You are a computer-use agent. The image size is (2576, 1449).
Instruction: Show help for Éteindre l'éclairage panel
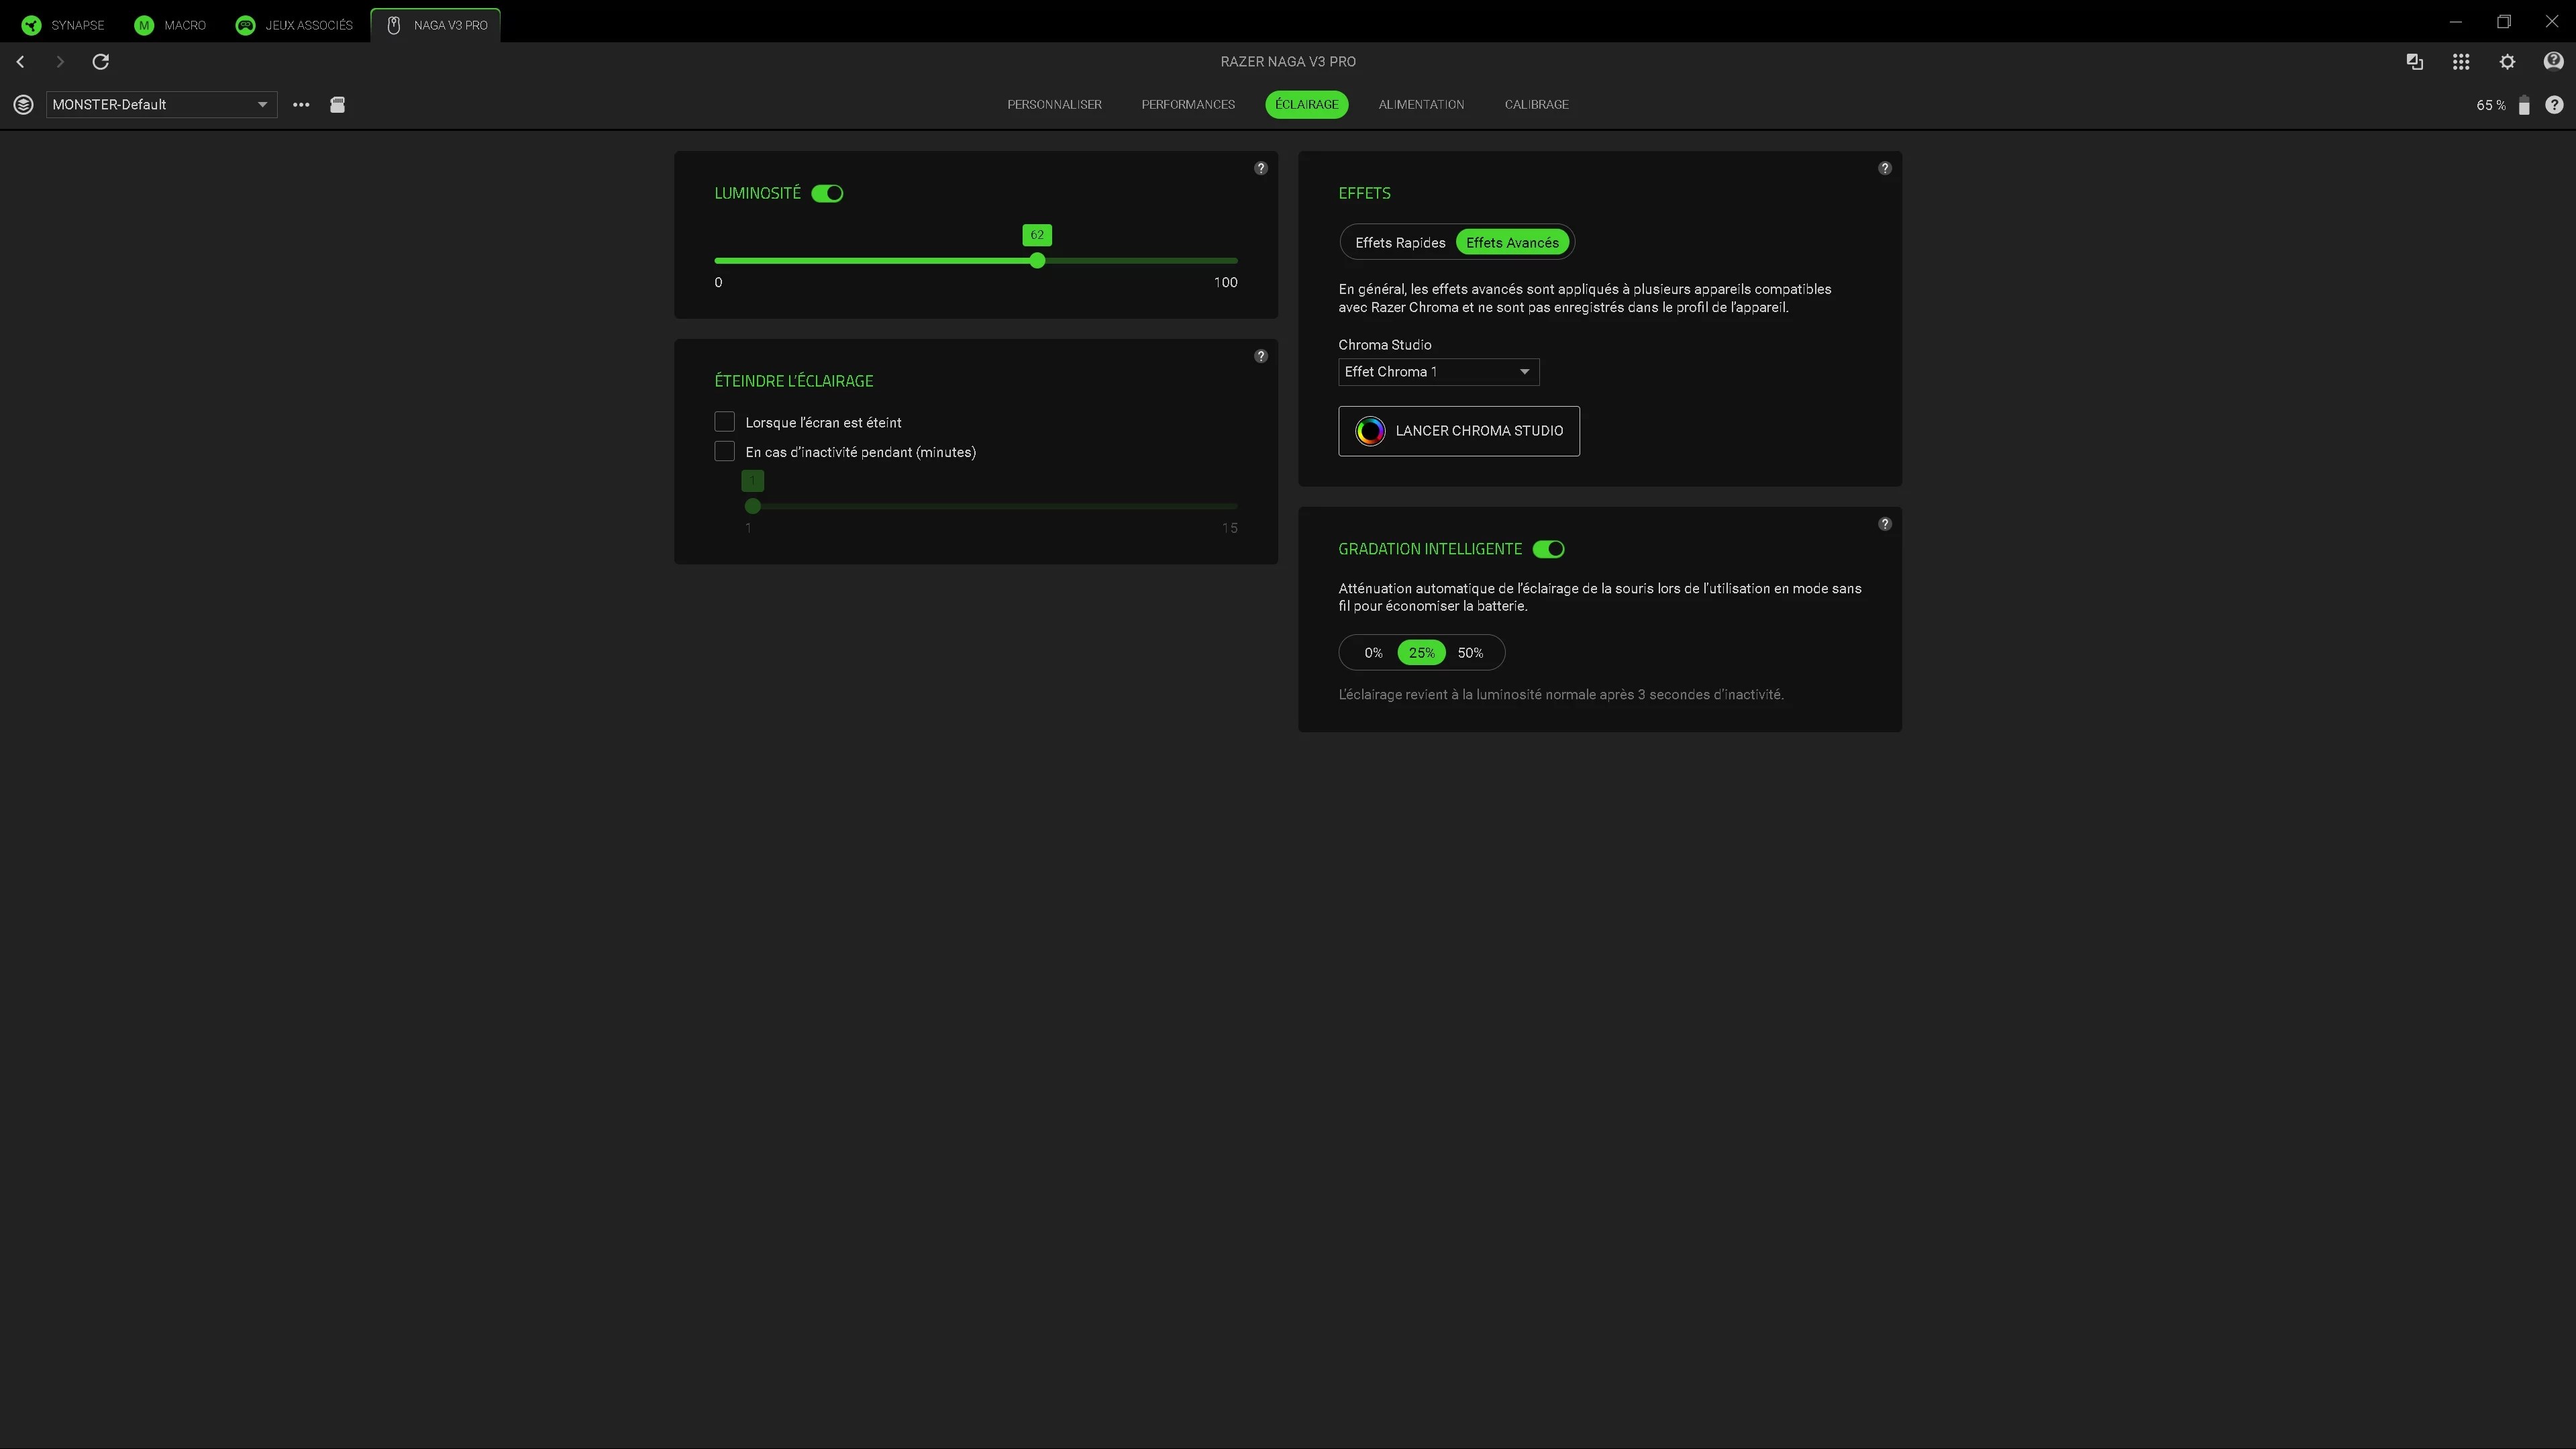1261,356
